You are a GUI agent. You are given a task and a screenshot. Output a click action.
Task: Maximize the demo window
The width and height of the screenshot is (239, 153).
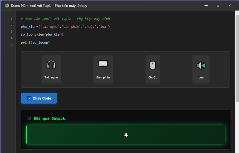click(x=218, y=6)
